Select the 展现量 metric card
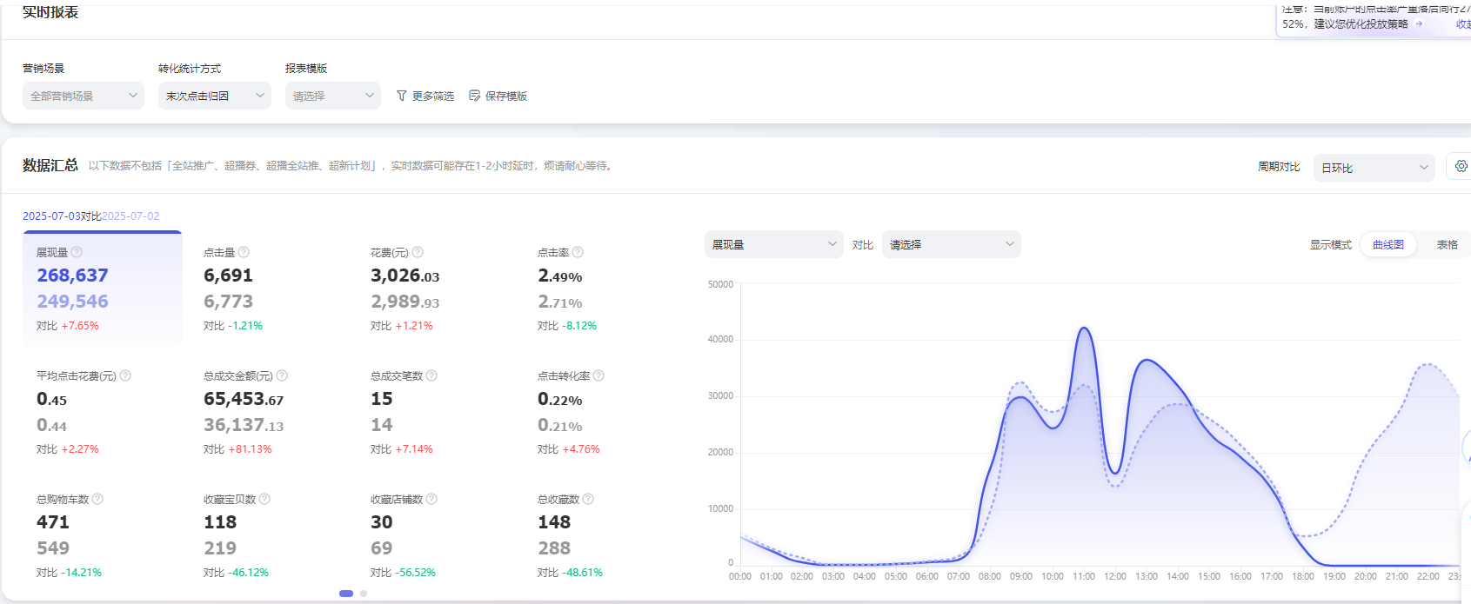Screen dimensions: 1471x604 coord(103,289)
